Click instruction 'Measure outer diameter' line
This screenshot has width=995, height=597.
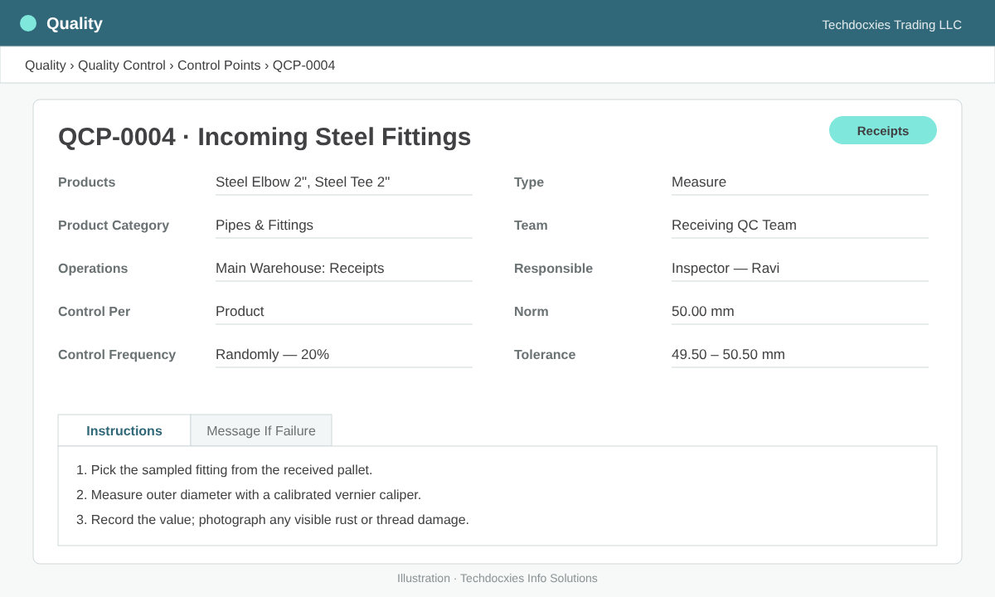249,495
